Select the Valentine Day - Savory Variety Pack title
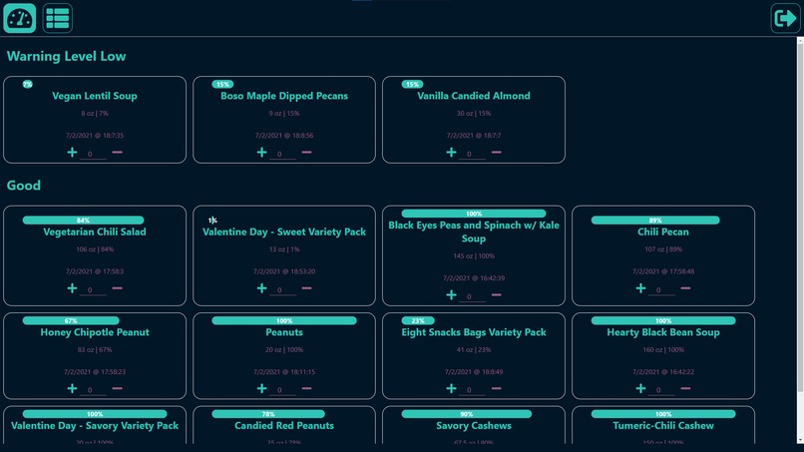 click(x=95, y=426)
